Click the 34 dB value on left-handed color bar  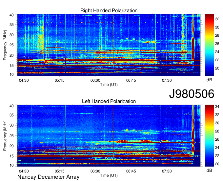(217, 107)
